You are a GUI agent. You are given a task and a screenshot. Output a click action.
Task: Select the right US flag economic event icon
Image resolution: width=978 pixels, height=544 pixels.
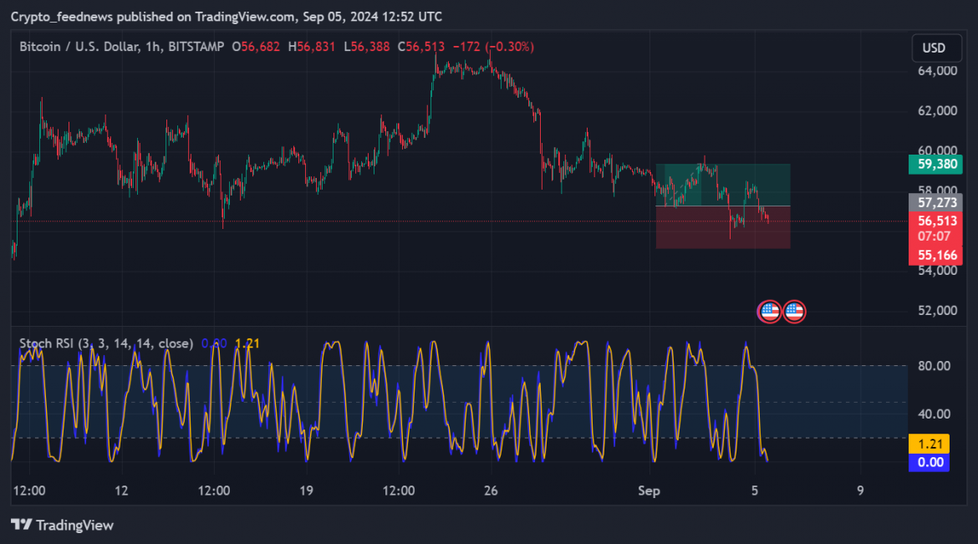click(794, 311)
